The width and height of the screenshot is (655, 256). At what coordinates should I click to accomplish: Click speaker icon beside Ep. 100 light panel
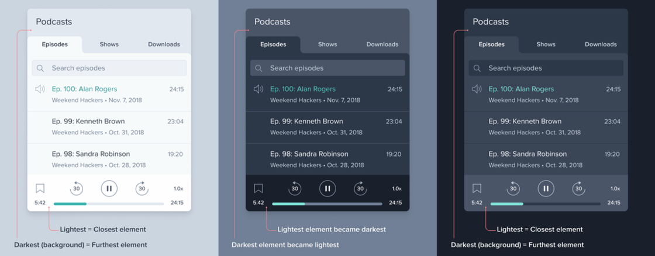[x=40, y=89]
